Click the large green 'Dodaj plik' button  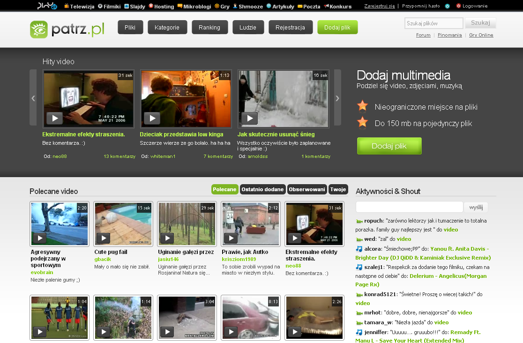(x=389, y=146)
